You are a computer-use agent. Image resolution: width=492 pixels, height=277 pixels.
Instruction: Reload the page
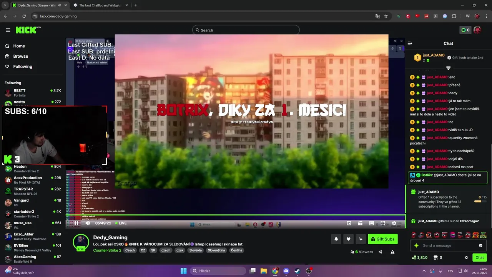click(24, 16)
